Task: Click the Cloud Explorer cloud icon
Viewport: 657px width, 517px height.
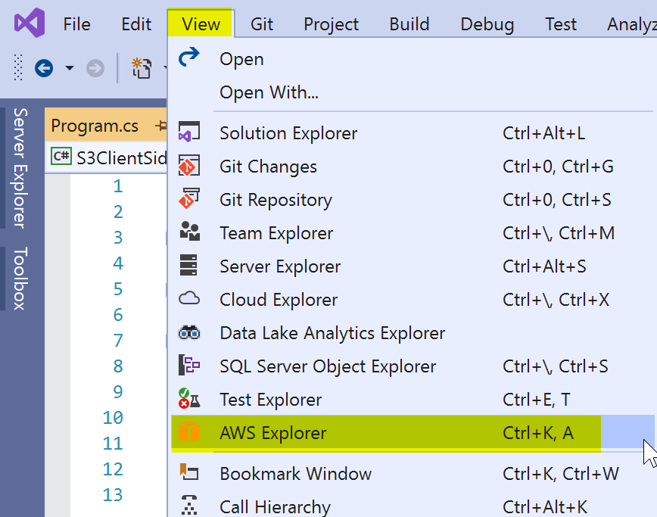Action: [x=188, y=299]
